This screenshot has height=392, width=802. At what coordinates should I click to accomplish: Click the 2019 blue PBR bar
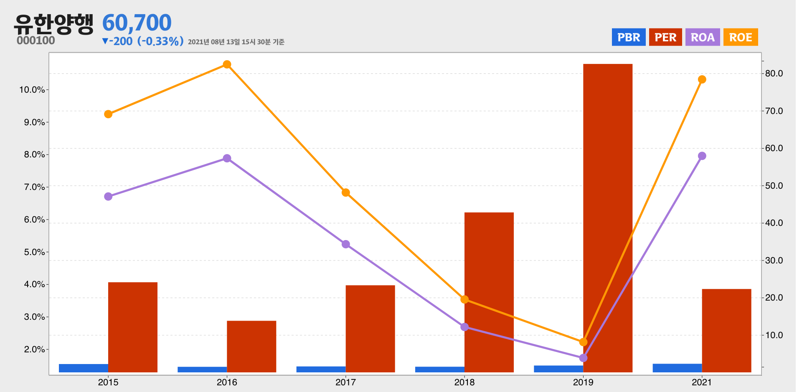click(x=558, y=369)
